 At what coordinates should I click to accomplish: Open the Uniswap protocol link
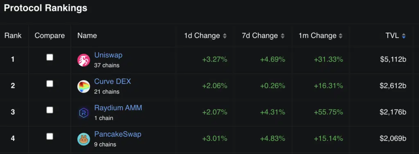coord(108,55)
